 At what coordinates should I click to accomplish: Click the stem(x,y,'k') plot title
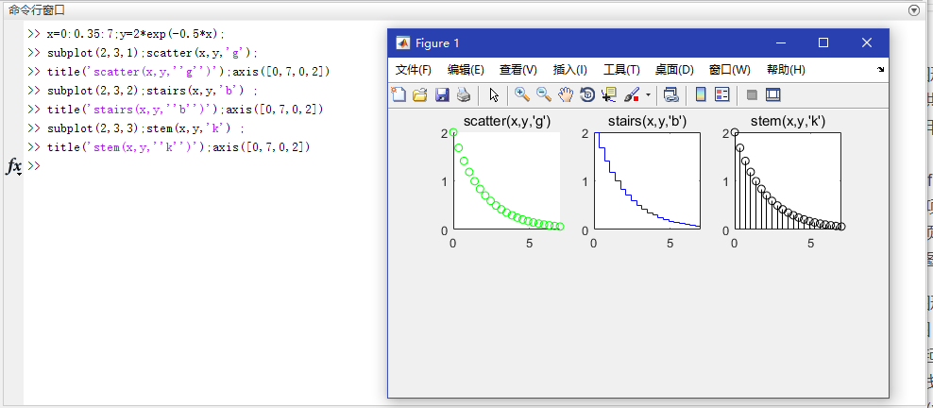point(788,122)
